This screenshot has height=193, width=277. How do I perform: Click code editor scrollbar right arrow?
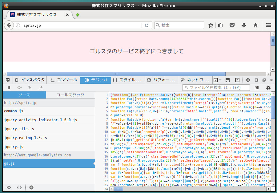click(268, 189)
